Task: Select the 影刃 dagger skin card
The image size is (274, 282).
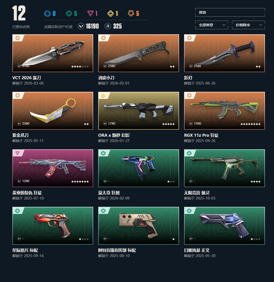Action: pos(224,53)
